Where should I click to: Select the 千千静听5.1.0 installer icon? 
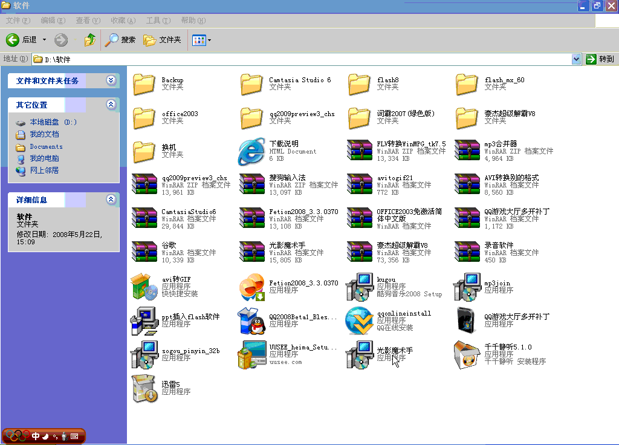[467, 354]
